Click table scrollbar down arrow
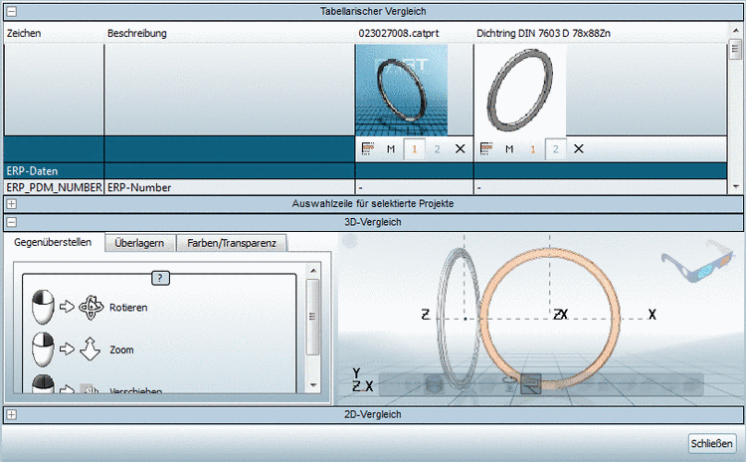 click(735, 187)
